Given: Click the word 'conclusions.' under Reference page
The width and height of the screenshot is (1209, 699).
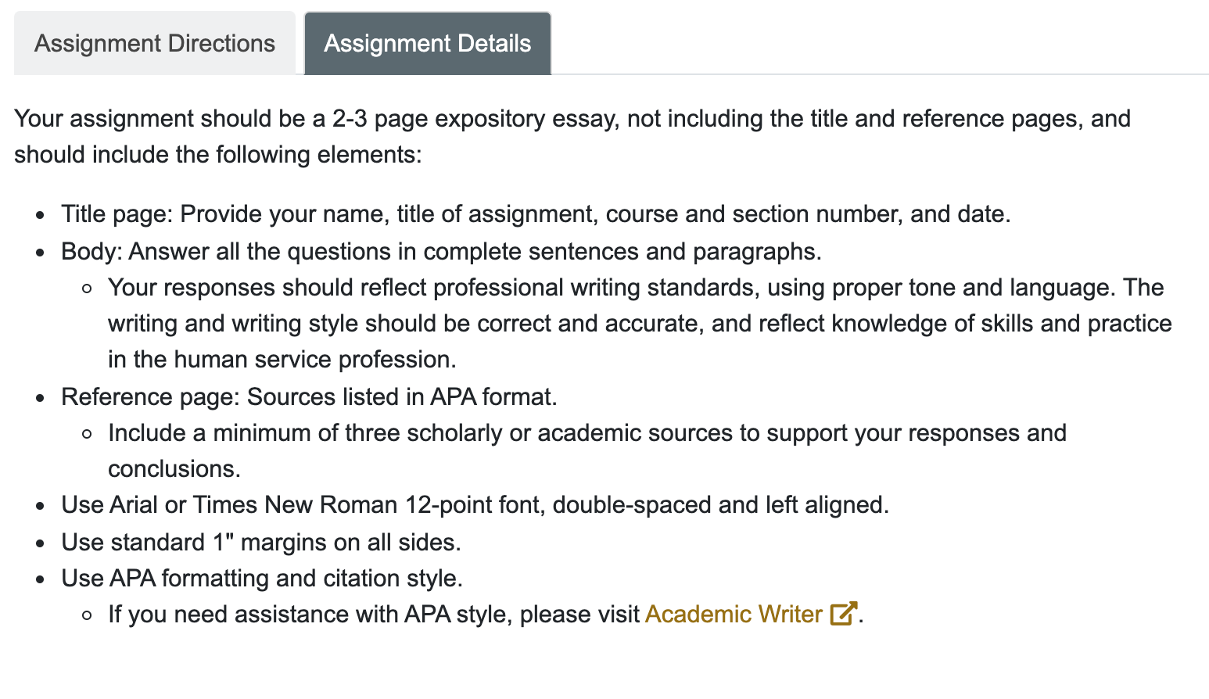Looking at the screenshot, I should click(174, 469).
